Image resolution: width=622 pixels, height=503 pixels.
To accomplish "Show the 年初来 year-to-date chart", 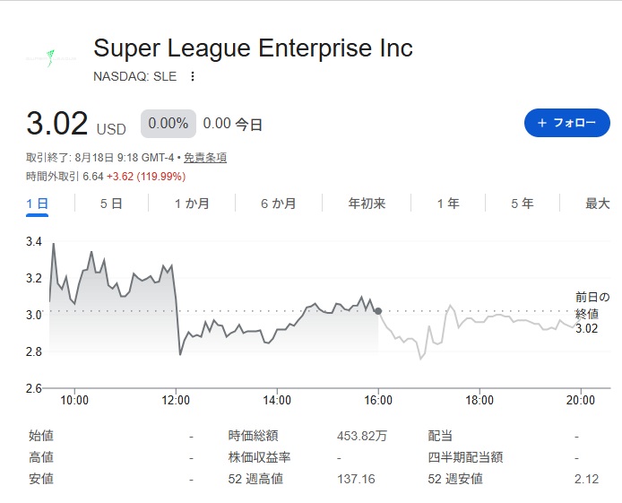I will 367,204.
